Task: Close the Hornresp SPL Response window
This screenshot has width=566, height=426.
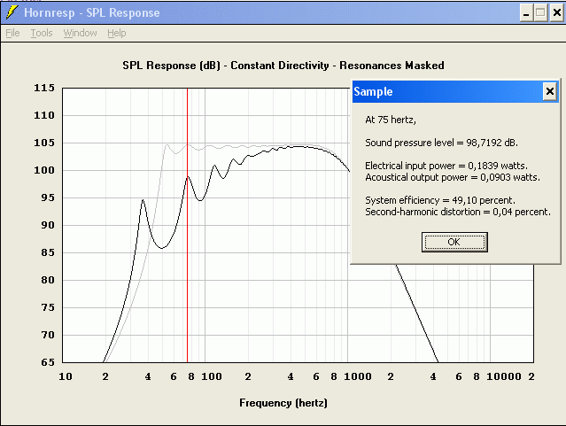Action: coord(556,13)
